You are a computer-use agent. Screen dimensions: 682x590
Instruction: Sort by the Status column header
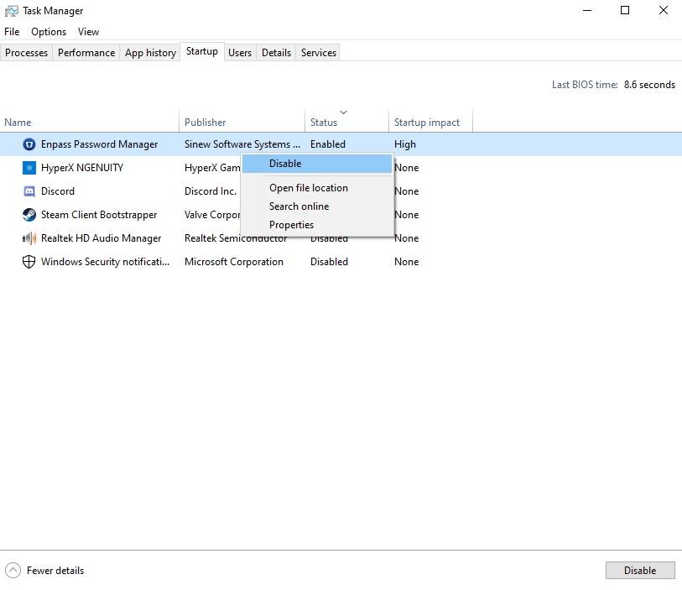pos(346,121)
